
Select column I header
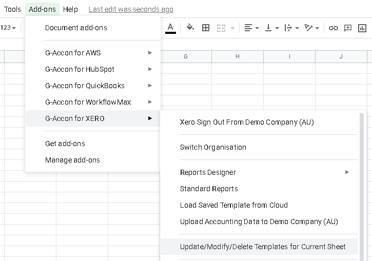point(289,56)
